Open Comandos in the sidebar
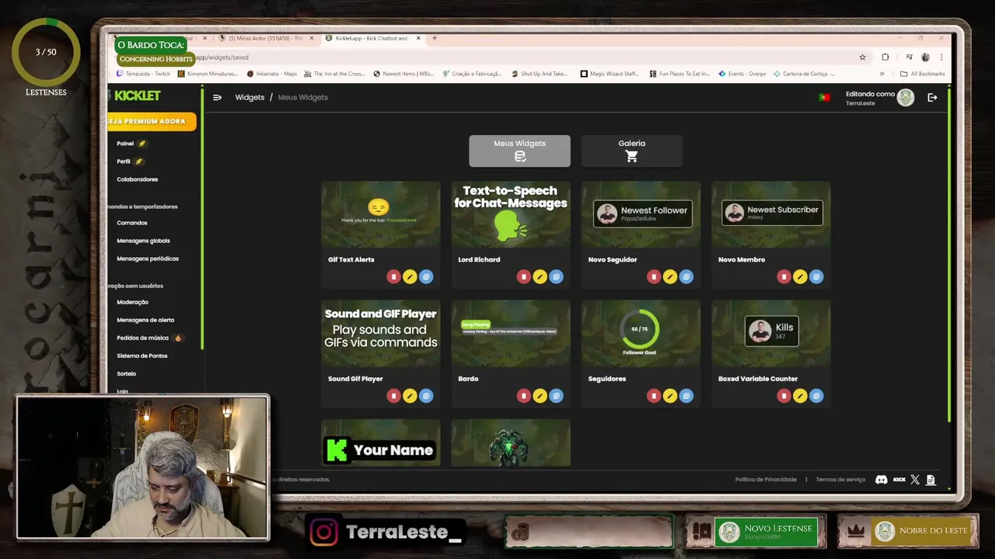 coord(132,223)
